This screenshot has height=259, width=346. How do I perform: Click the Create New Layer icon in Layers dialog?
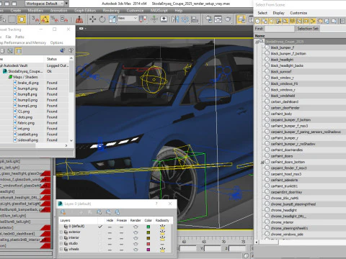click(63, 212)
